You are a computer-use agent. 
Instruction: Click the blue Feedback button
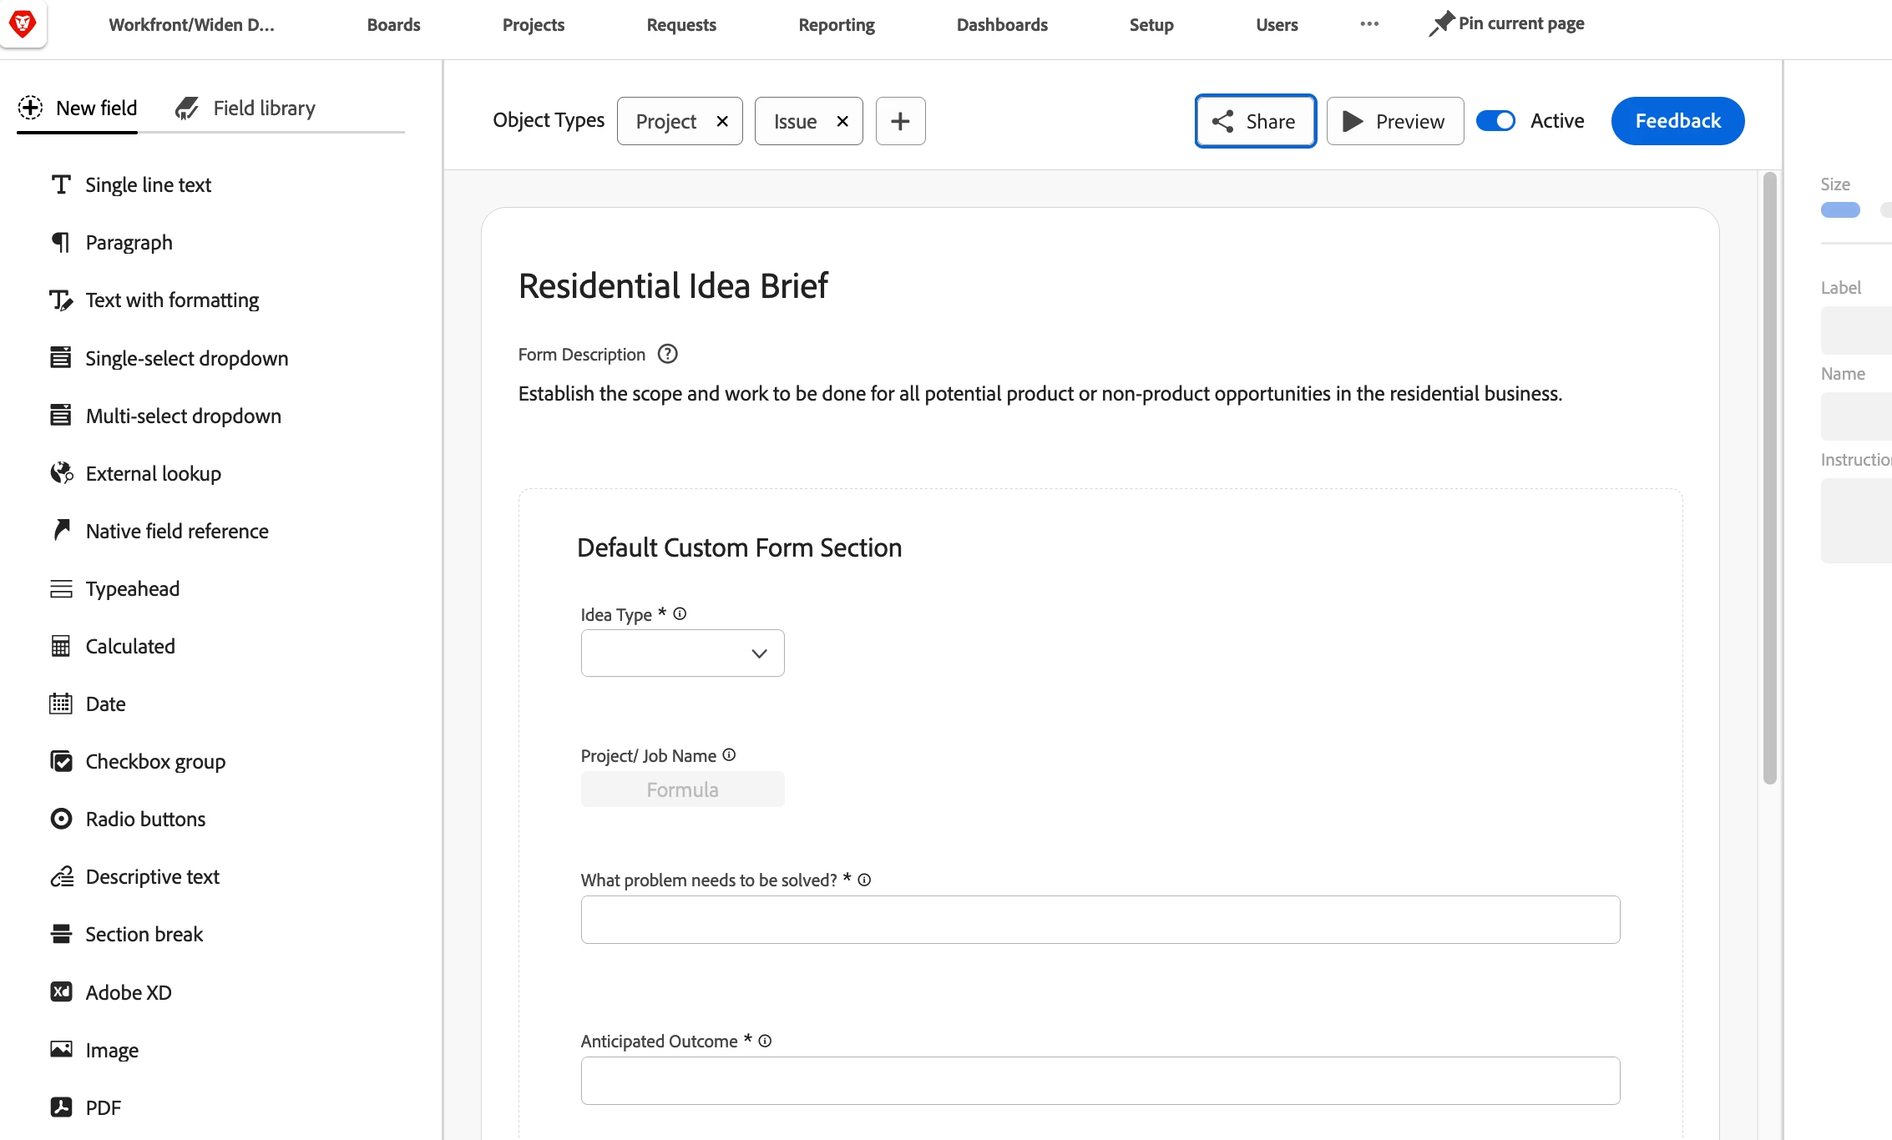tap(1677, 122)
